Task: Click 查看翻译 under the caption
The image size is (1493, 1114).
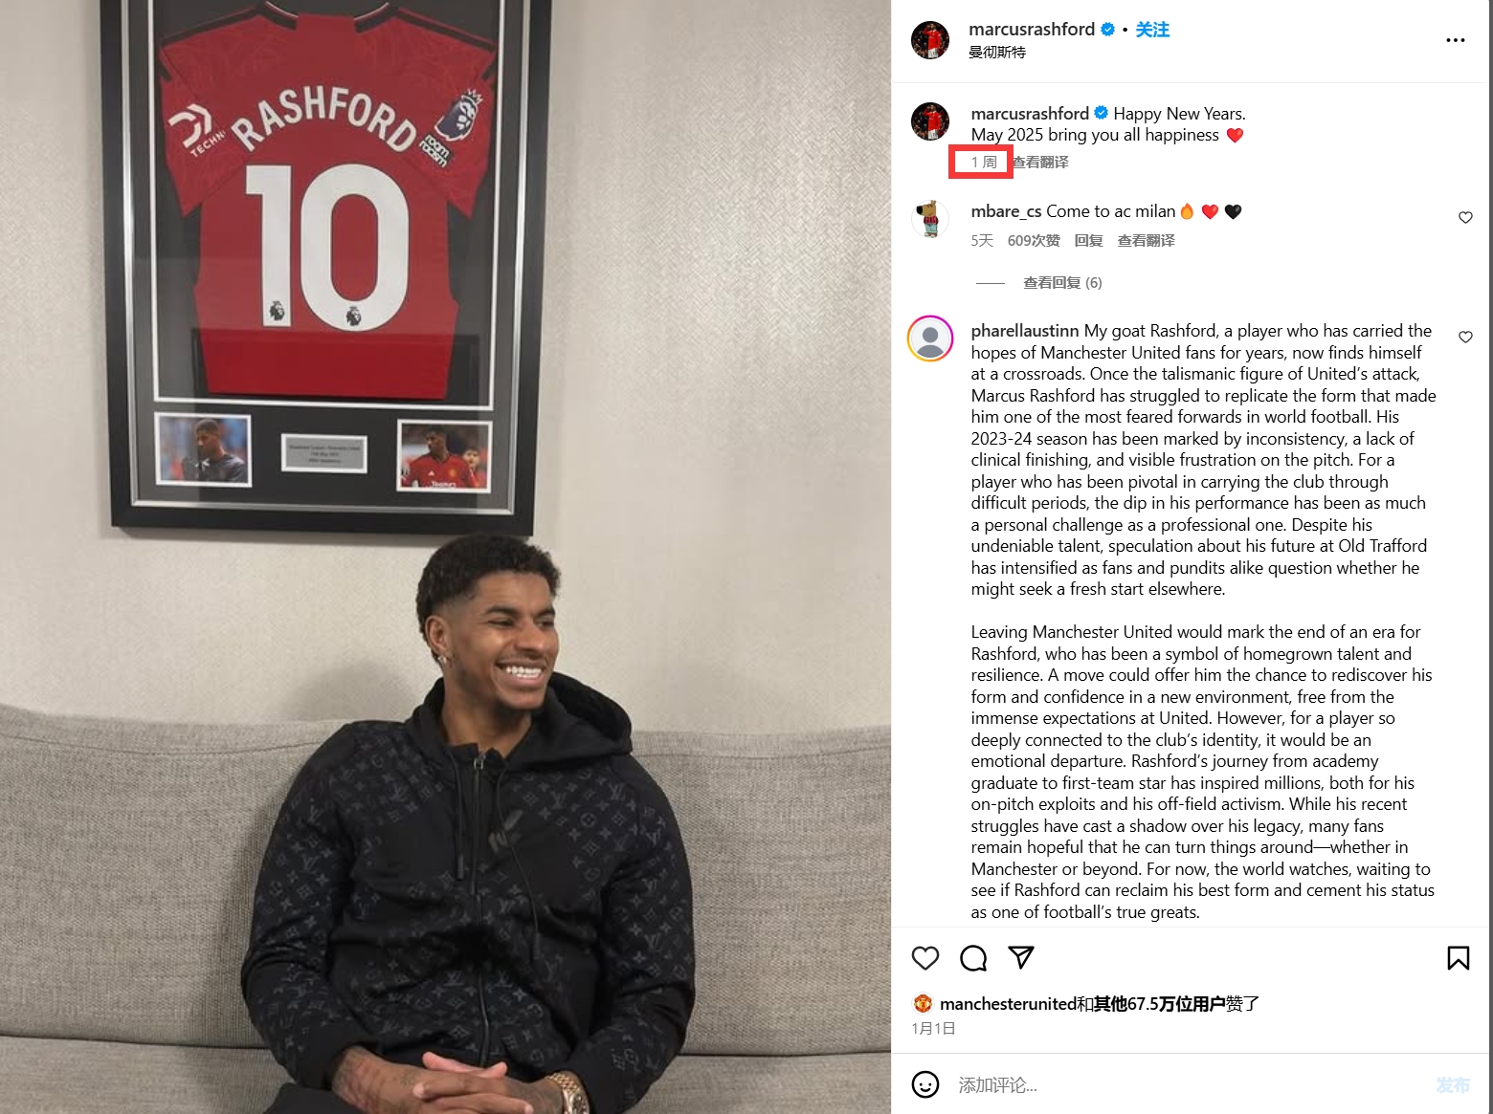Action: click(1040, 163)
